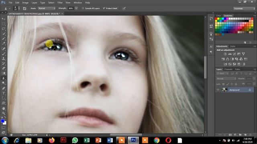Select the History Brush tool
257x144 pixels.
(4, 63)
